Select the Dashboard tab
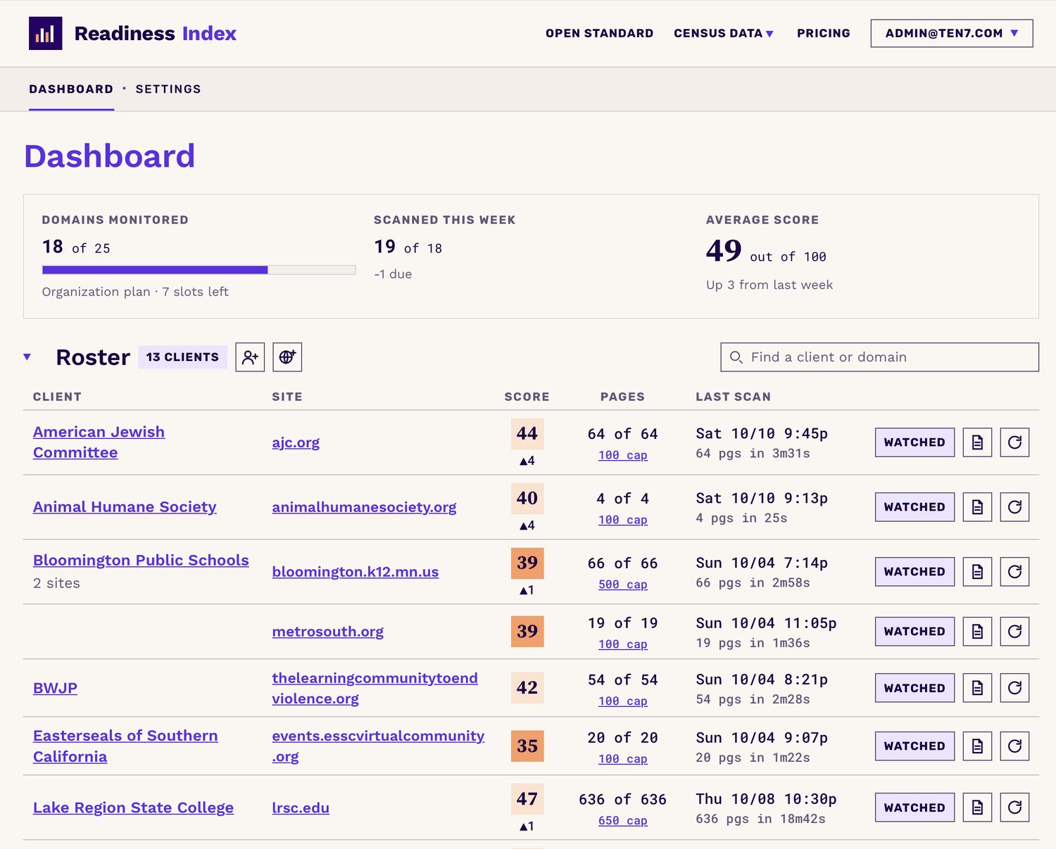This screenshot has height=849, width=1056. (71, 89)
